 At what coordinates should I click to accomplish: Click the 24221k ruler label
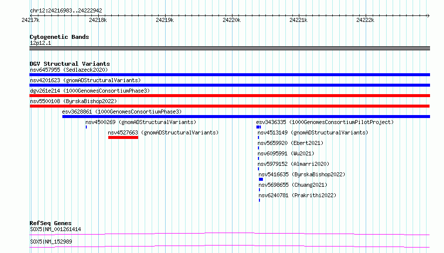coord(298,20)
